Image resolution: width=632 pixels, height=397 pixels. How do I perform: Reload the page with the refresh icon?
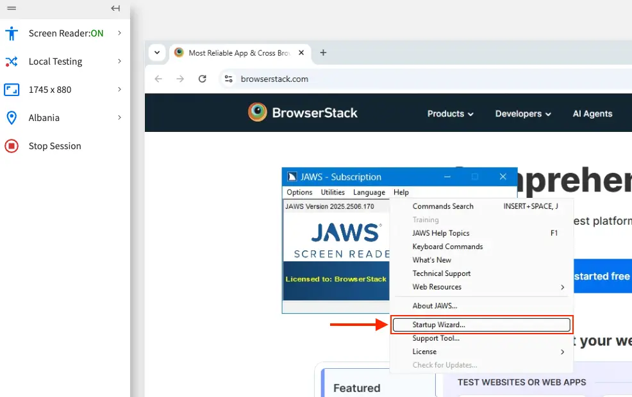point(202,79)
